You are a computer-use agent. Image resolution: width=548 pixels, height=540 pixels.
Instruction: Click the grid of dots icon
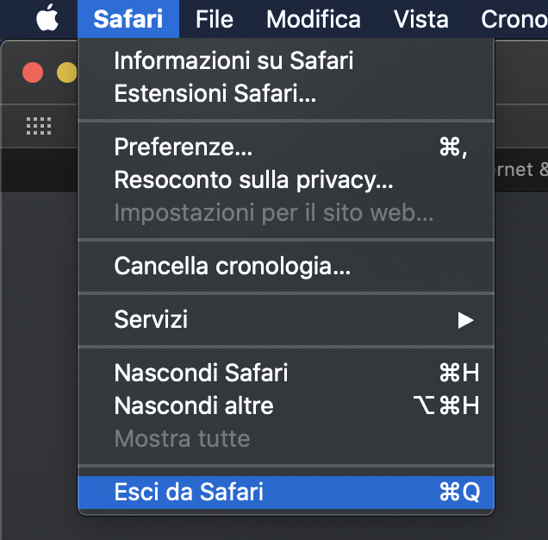(x=39, y=126)
